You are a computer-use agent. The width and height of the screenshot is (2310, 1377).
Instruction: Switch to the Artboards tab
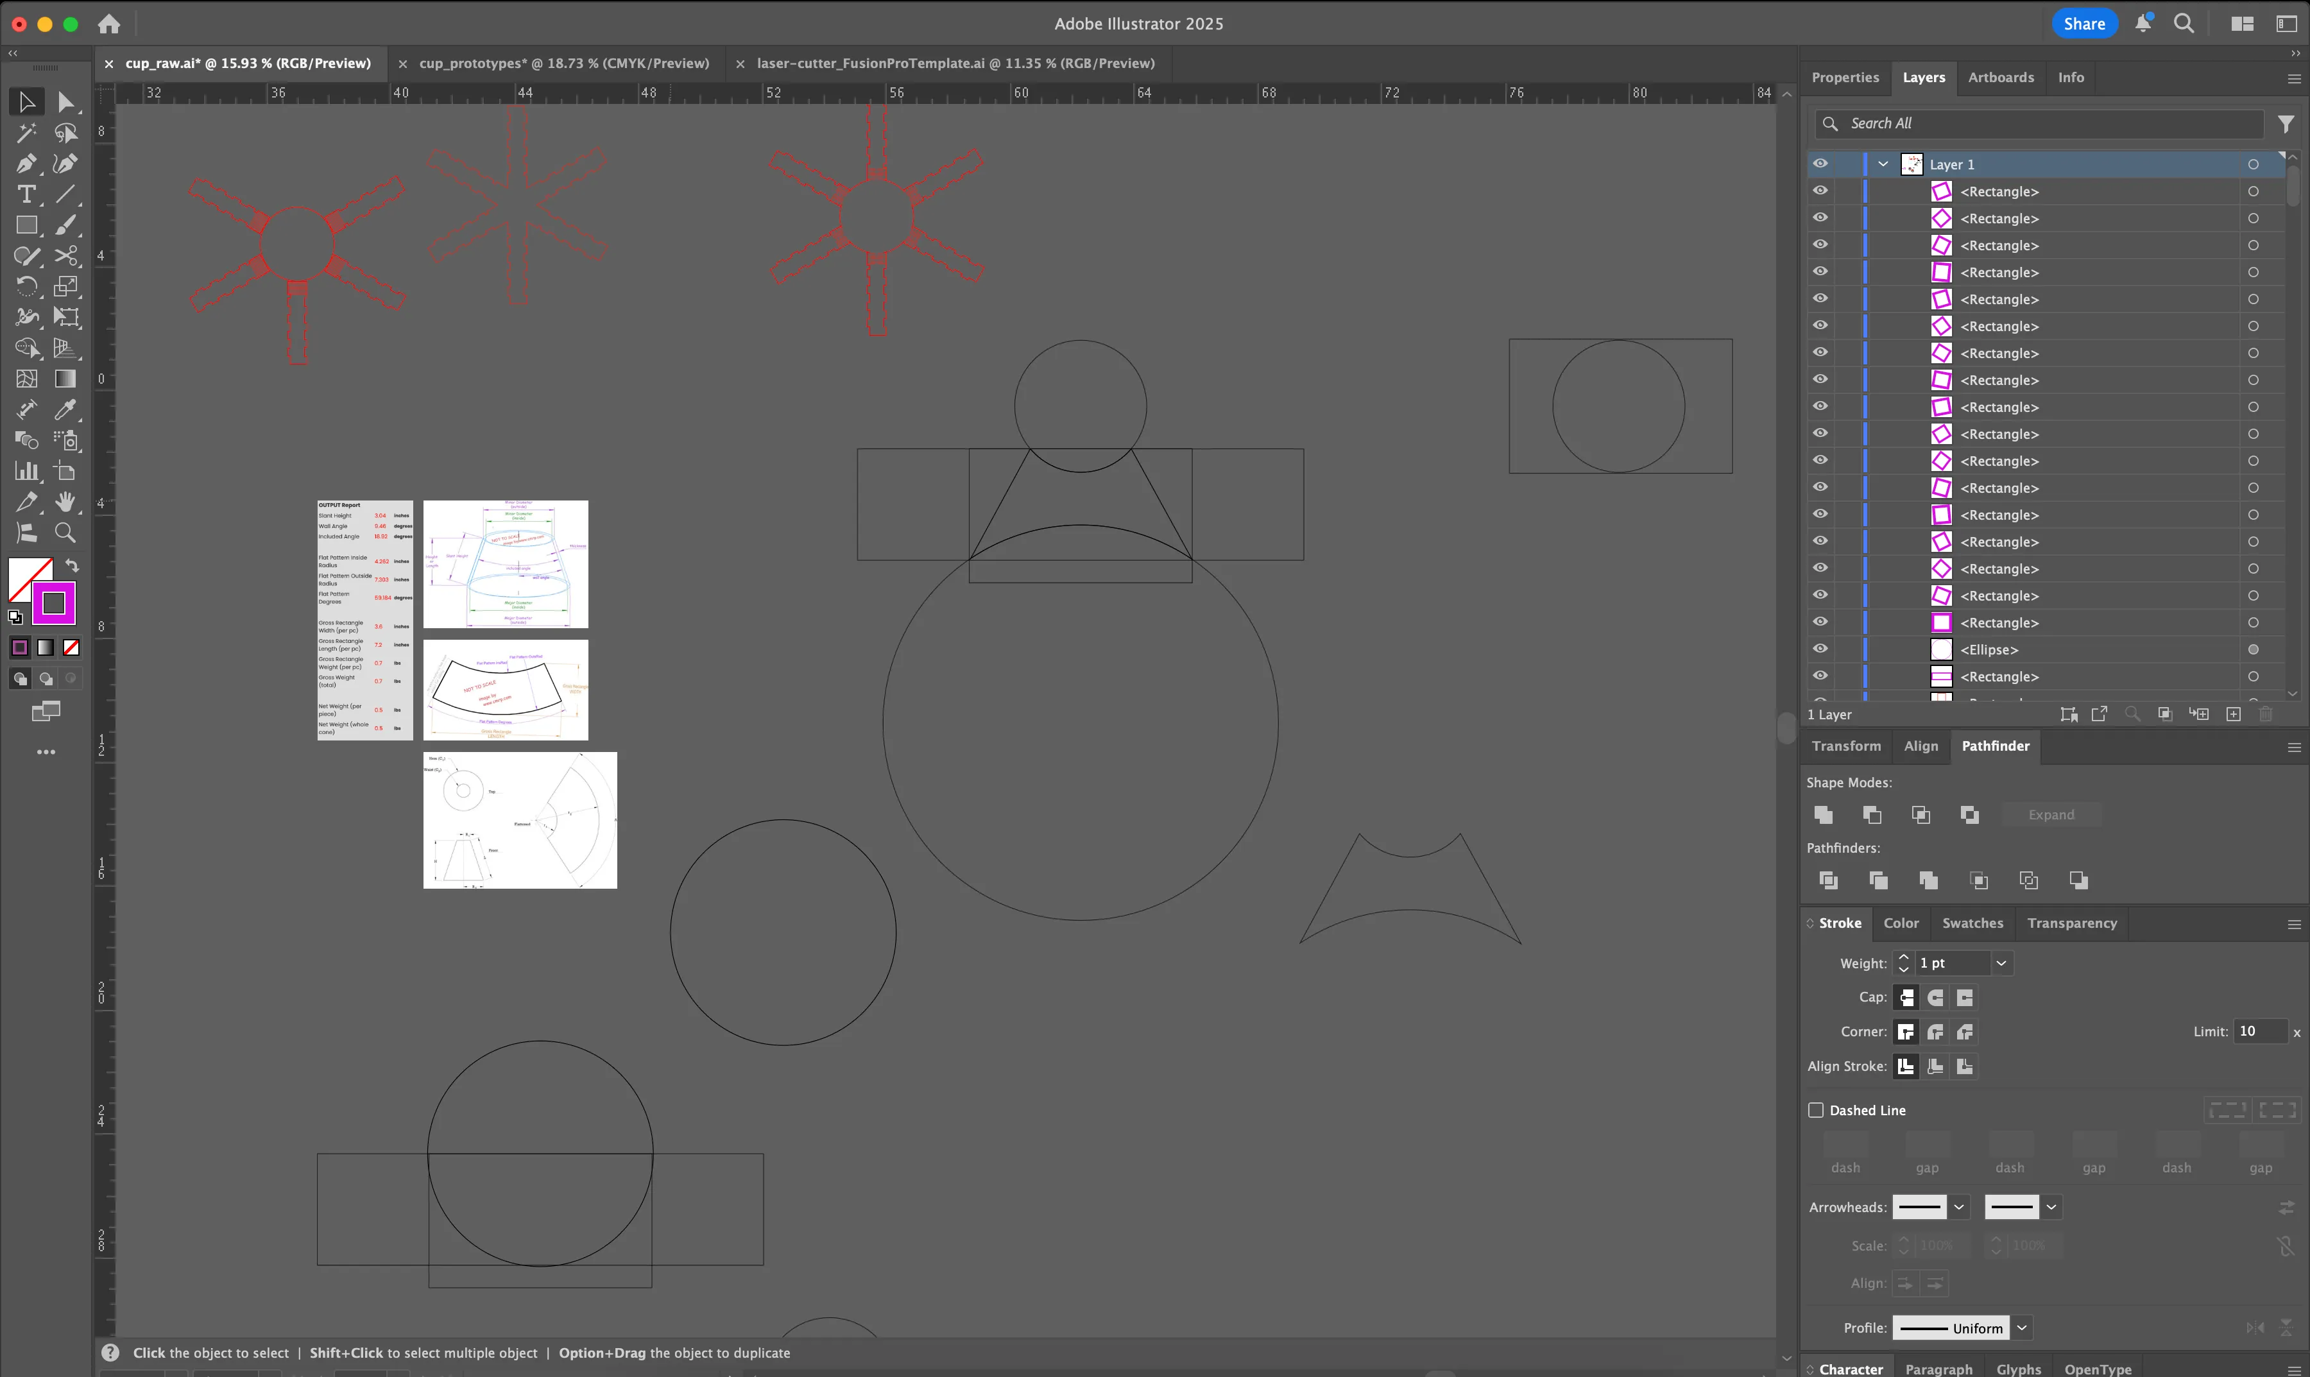click(2000, 78)
